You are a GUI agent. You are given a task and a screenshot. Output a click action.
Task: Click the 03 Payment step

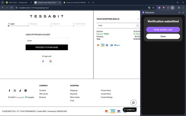pos(55,24)
